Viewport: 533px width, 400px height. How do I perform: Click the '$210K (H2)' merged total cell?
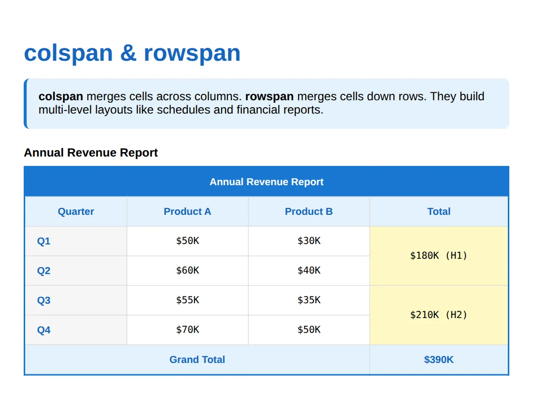439,315
